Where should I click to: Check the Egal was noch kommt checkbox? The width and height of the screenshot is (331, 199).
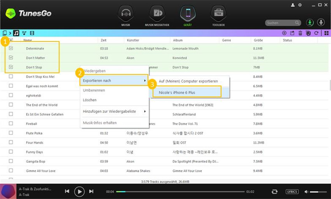pos(11,86)
